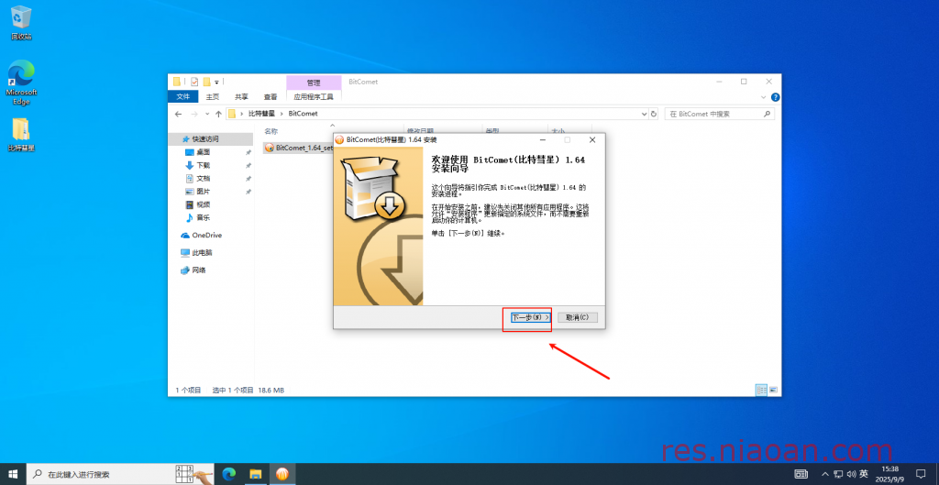Click the BitComet breadcrumb in the address bar

tap(303, 113)
